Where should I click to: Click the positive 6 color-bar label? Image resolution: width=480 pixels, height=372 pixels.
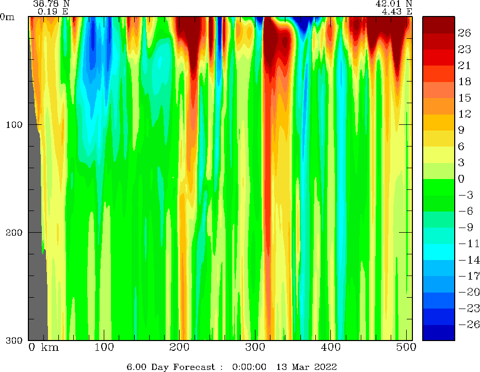(461, 147)
